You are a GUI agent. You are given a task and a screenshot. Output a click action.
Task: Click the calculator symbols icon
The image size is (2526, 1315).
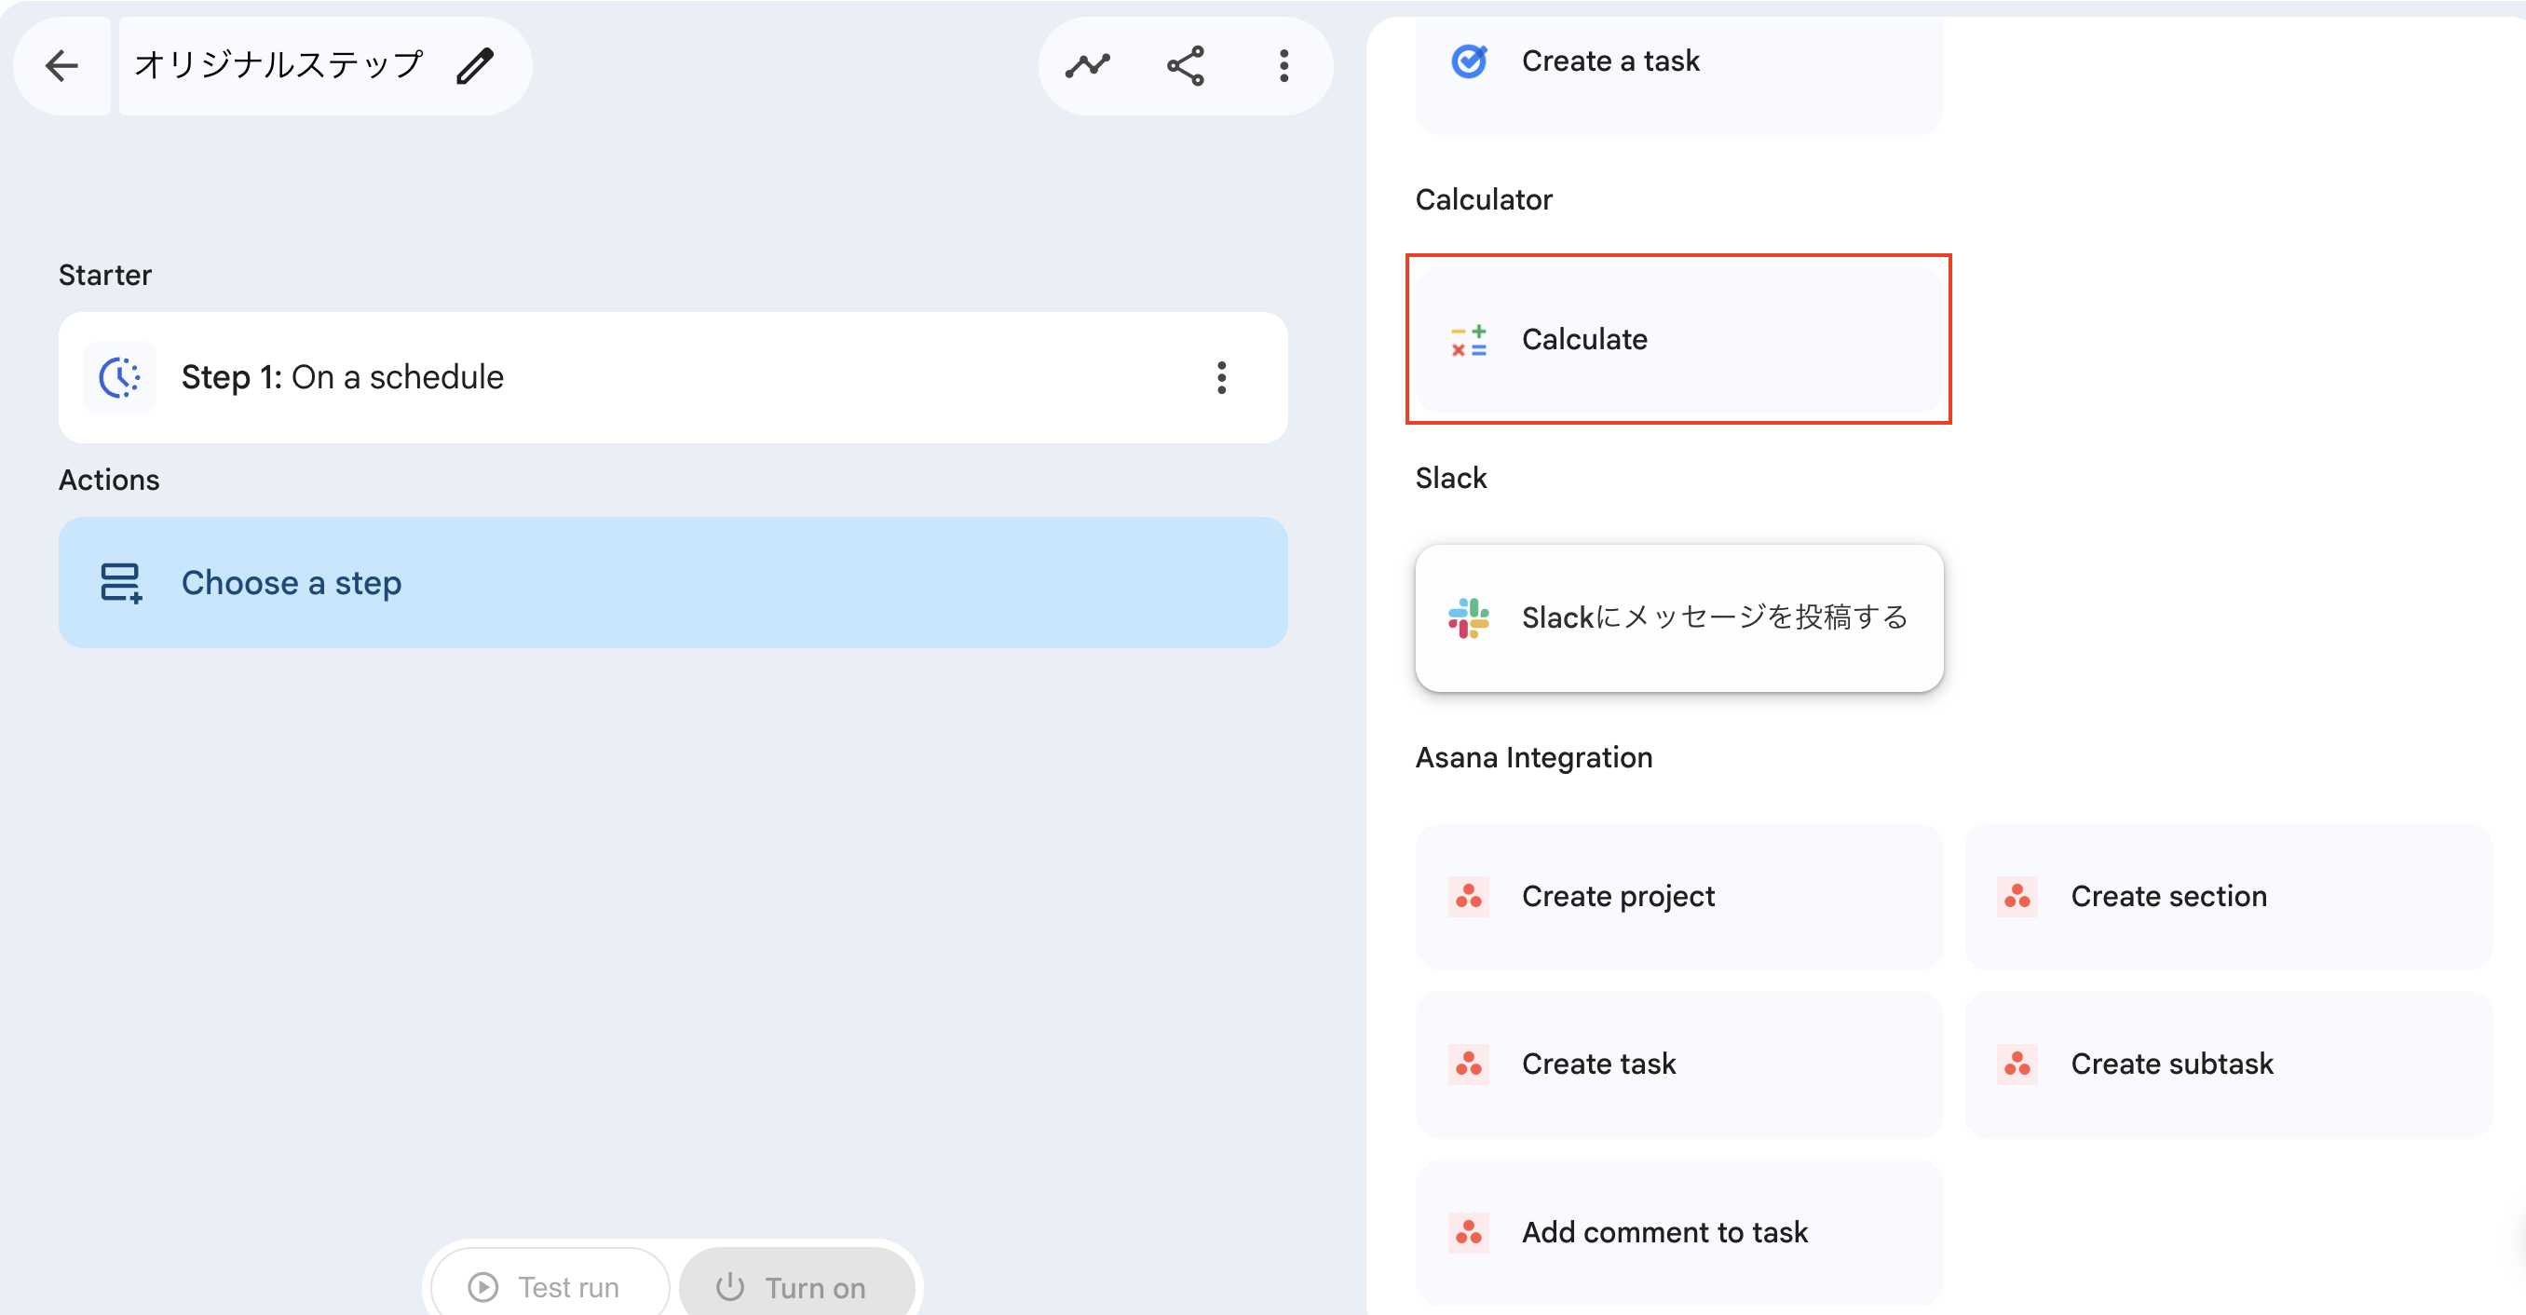(x=1468, y=340)
